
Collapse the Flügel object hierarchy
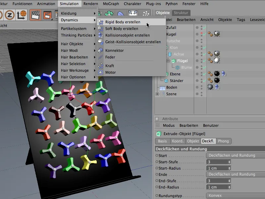point(168,61)
